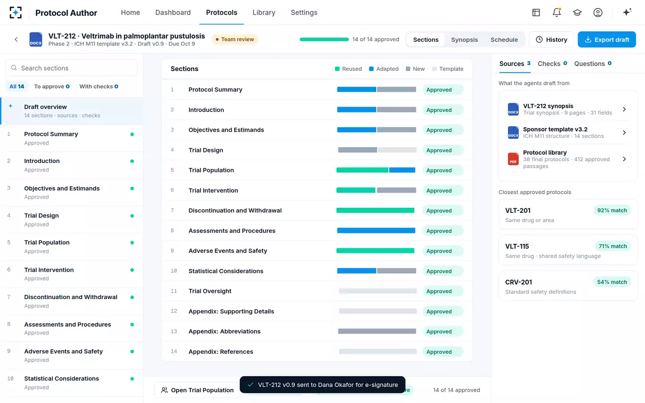Open the Settings nav item
Screen dimensions: 645x403
coord(304,13)
